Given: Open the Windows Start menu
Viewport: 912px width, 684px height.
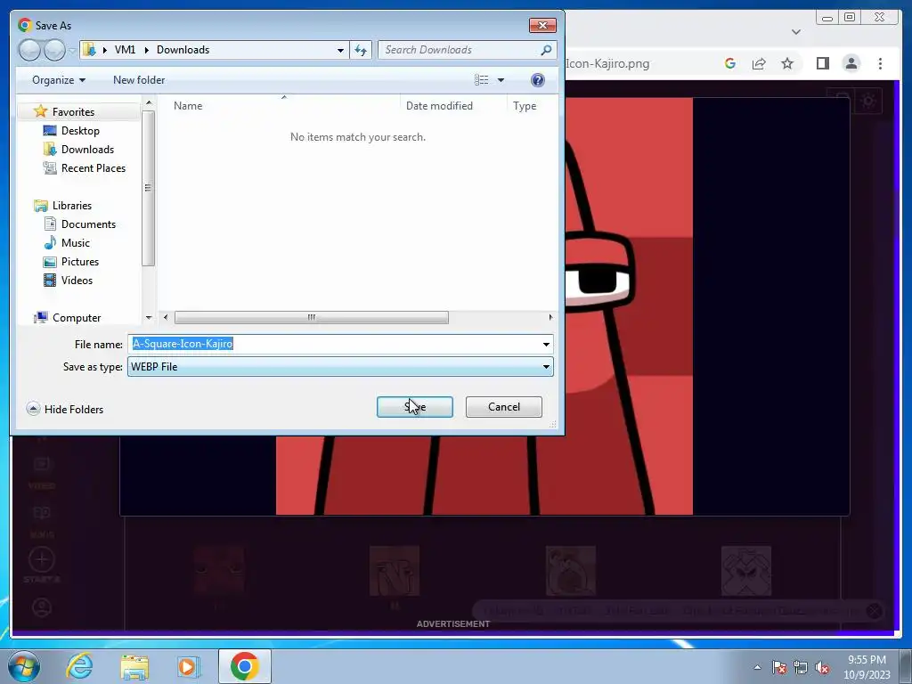Looking at the screenshot, I should click(x=23, y=666).
